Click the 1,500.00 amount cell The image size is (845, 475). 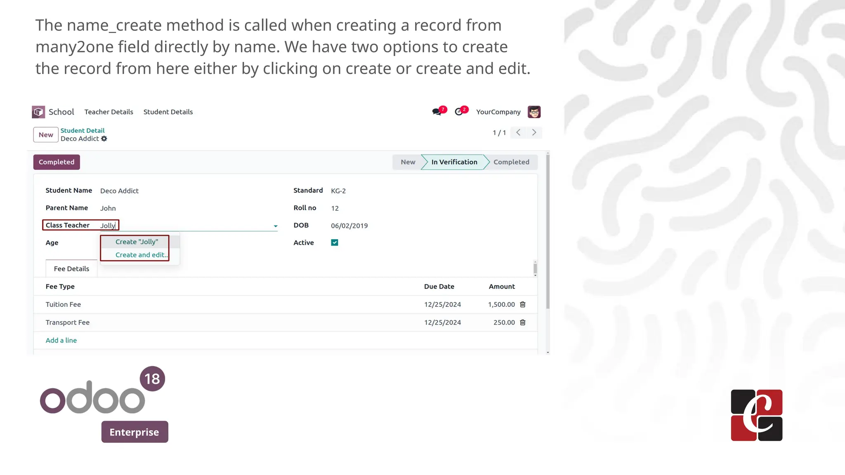(x=501, y=304)
